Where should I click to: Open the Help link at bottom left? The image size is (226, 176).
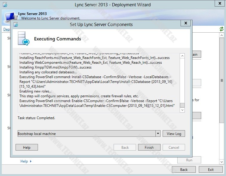(x=24, y=161)
